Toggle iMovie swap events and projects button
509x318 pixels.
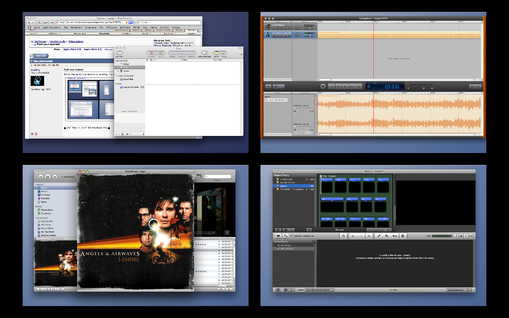(286, 236)
